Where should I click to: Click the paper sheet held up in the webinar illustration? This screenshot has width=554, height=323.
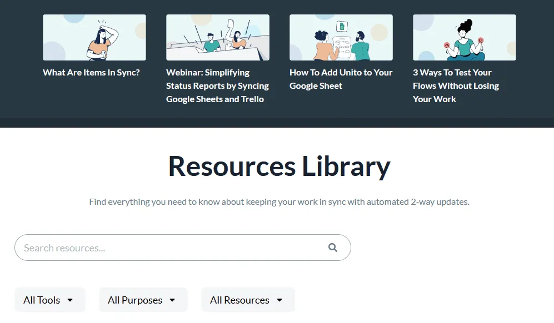click(231, 25)
